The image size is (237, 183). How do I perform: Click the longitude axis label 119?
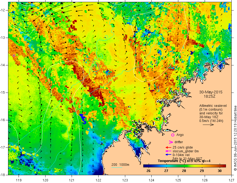coord(19,180)
